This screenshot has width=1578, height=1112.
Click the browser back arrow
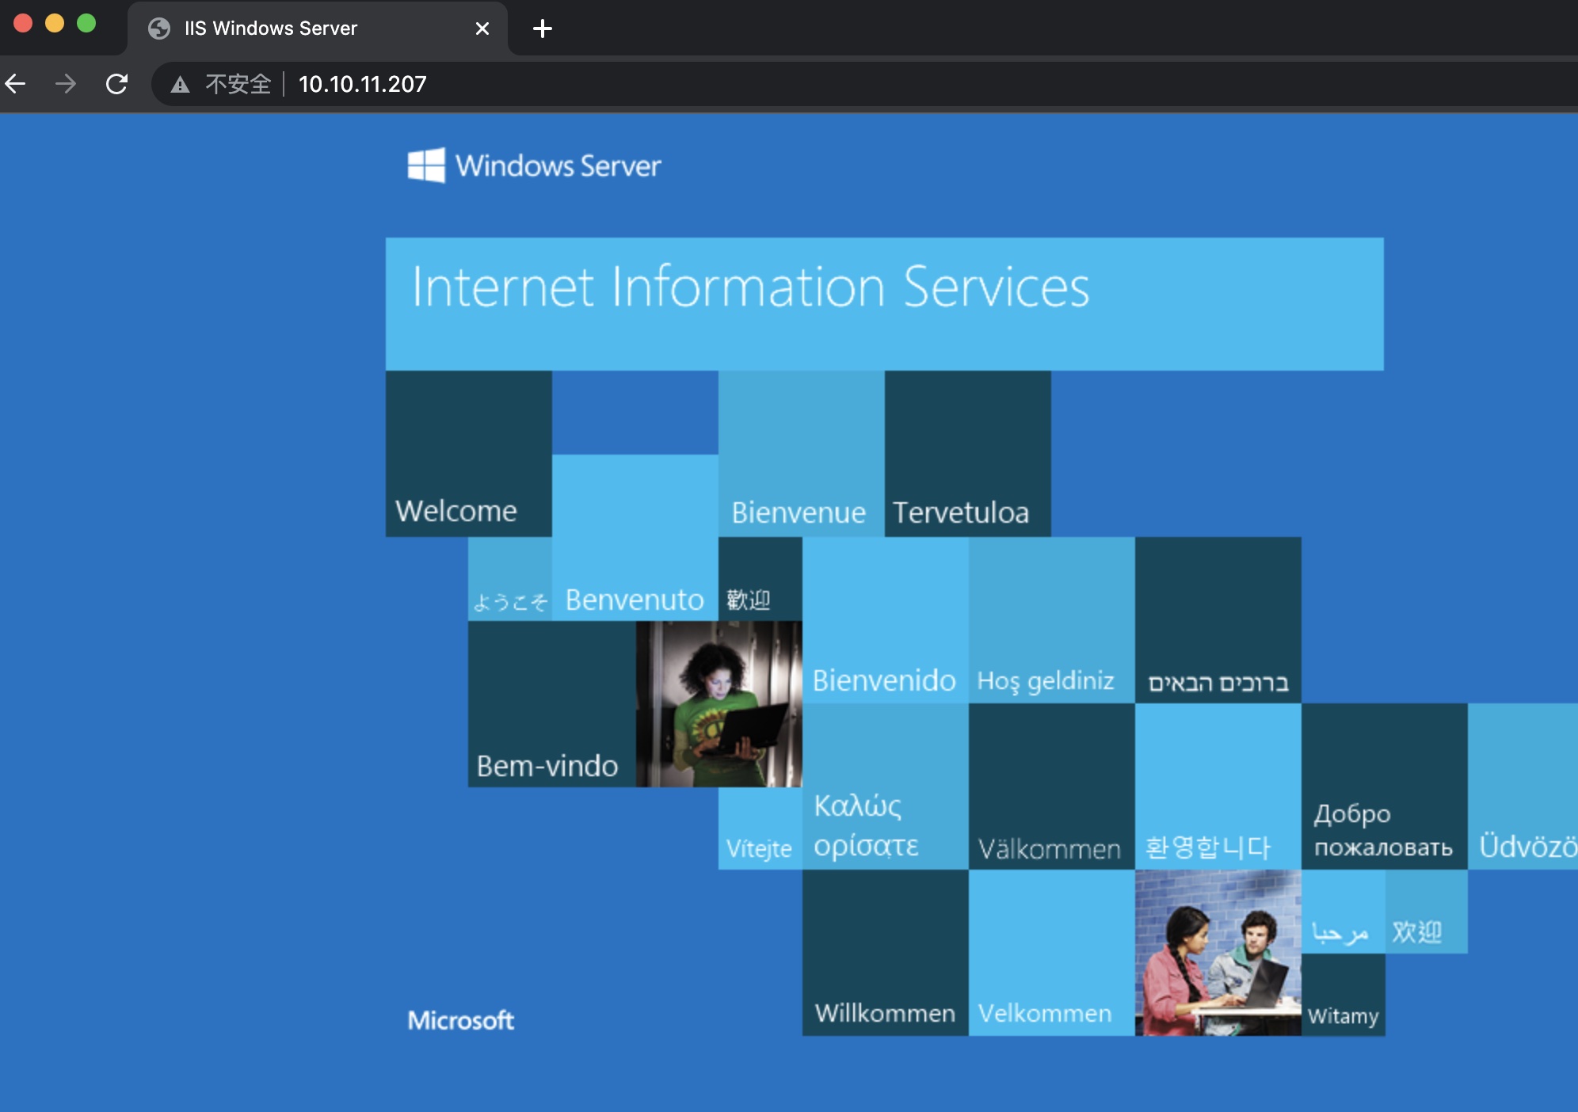coord(16,83)
